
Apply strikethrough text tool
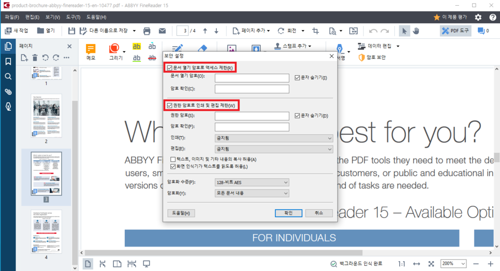152,58
